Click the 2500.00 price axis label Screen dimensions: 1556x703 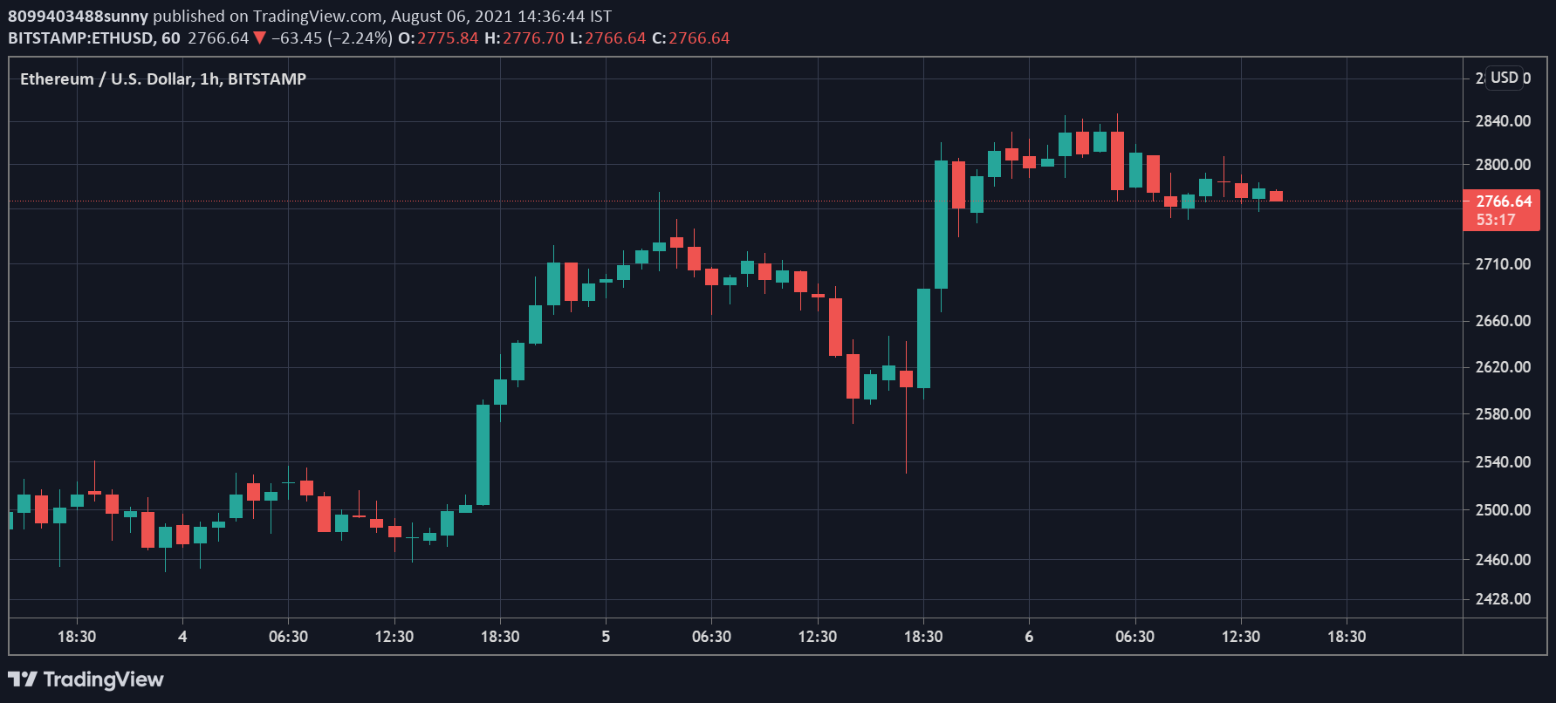pyautogui.click(x=1503, y=509)
